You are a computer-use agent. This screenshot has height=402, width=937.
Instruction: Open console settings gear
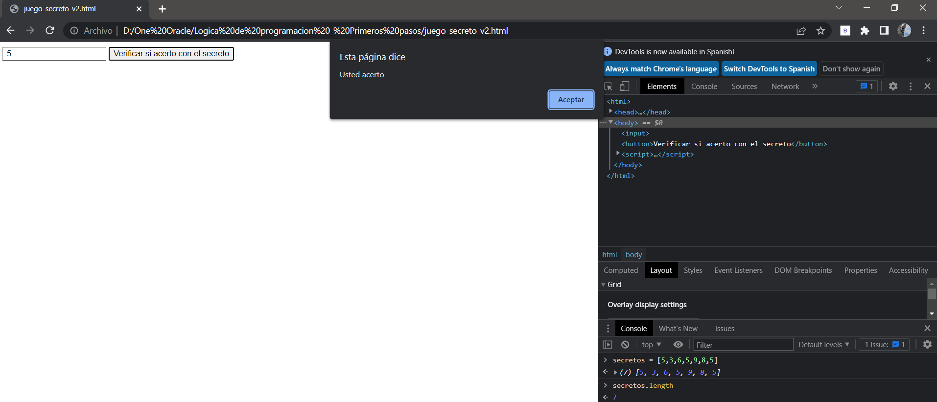(927, 344)
